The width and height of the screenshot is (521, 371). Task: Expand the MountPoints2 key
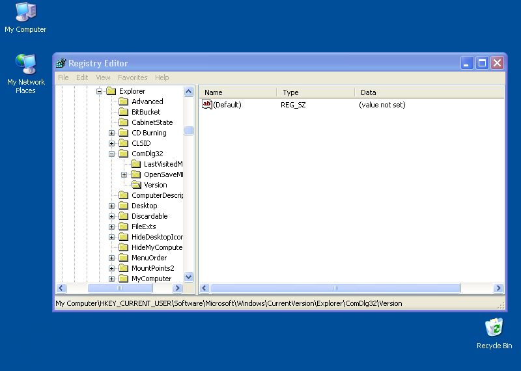[x=111, y=268]
